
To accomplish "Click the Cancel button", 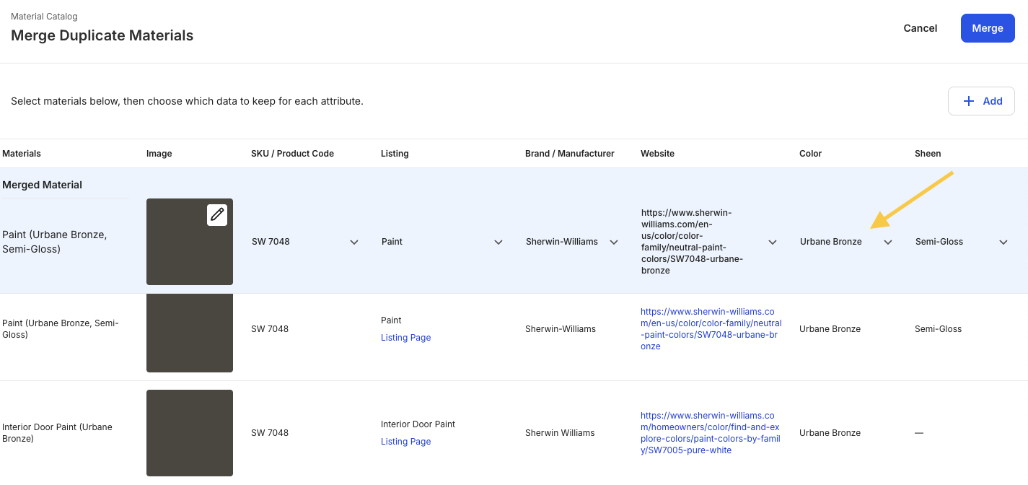I will pos(921,28).
